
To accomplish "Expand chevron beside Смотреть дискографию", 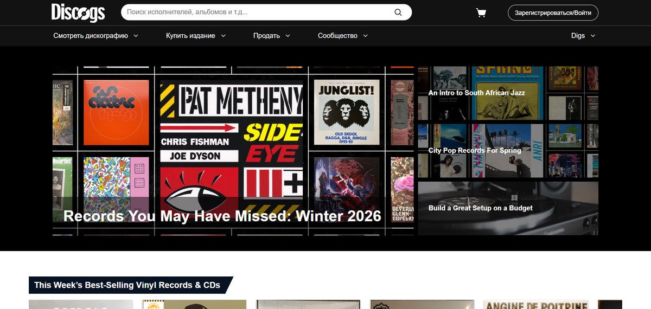I will [x=136, y=35].
